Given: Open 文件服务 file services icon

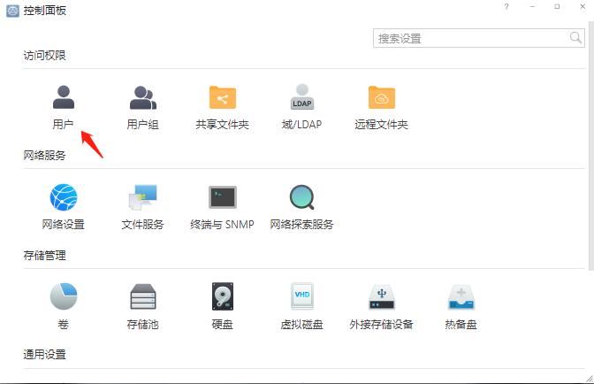Looking at the screenshot, I should (142, 197).
